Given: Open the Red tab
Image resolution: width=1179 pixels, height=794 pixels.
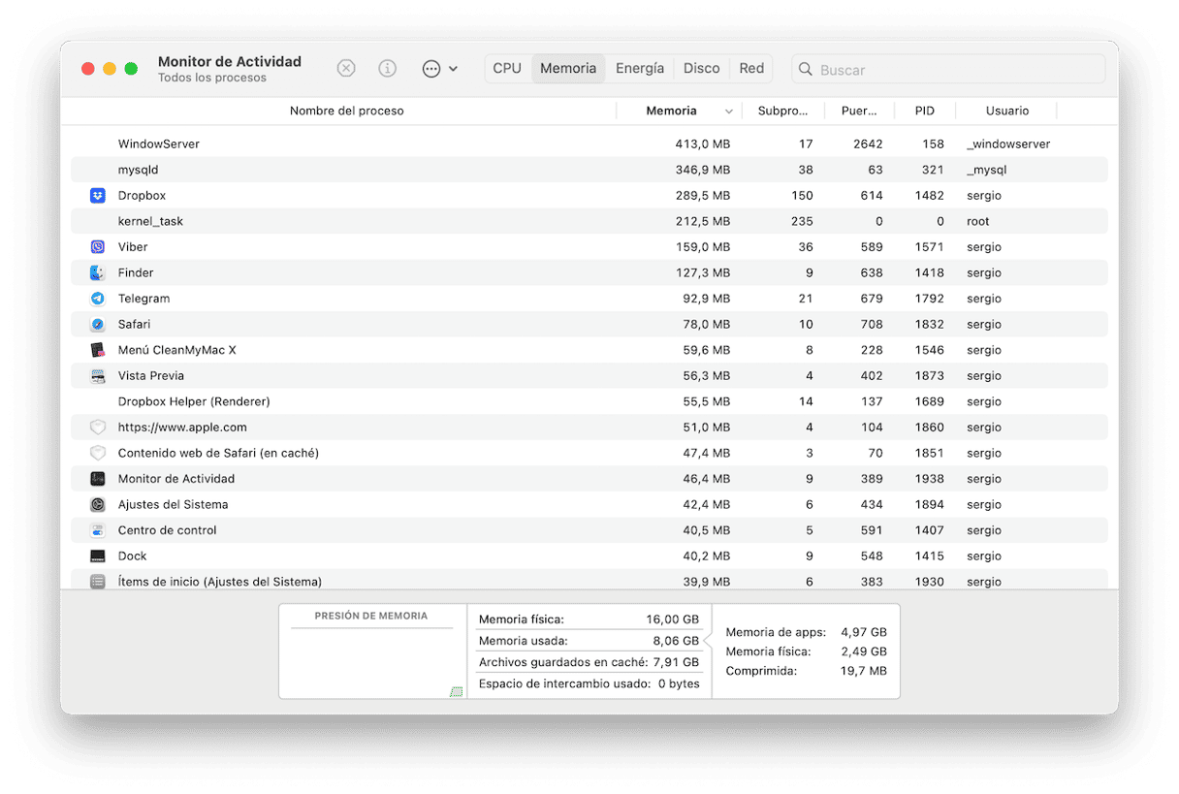Looking at the screenshot, I should (x=751, y=69).
